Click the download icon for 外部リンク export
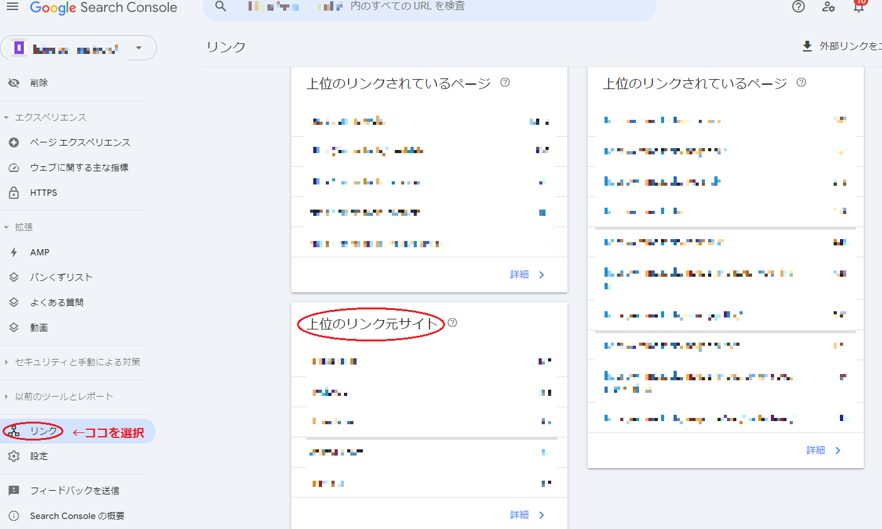The height and width of the screenshot is (529, 882). pyautogui.click(x=807, y=46)
